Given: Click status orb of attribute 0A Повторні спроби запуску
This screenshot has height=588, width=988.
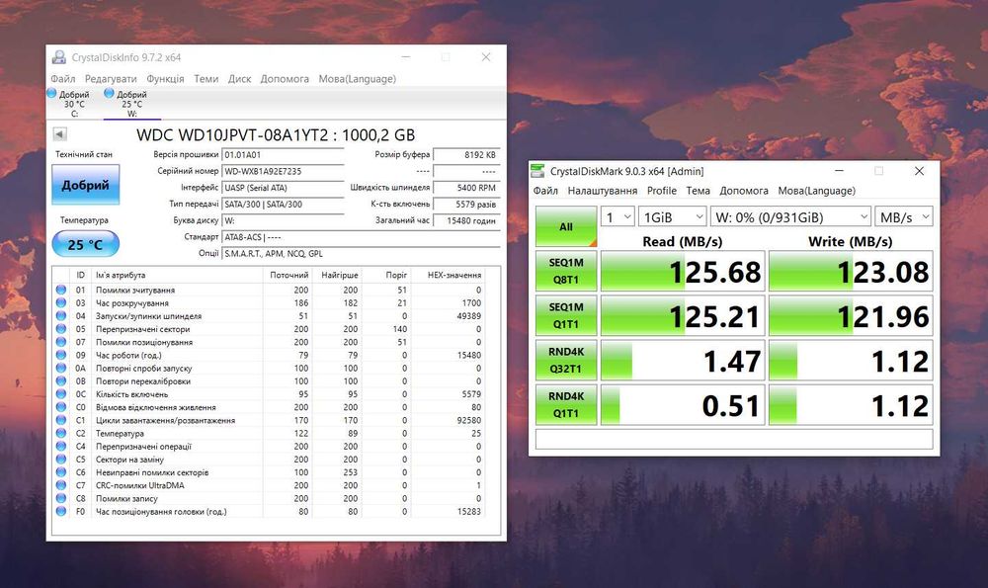Looking at the screenshot, I should [x=61, y=368].
